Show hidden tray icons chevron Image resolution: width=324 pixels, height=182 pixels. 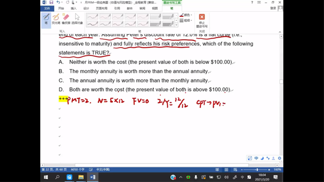[181, 177]
